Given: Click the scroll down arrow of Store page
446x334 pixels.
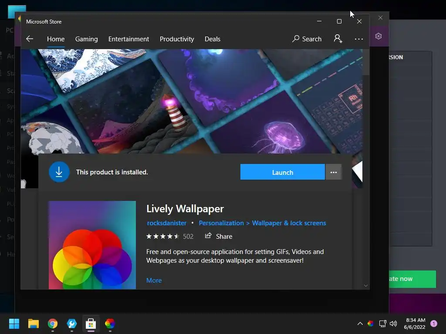Looking at the screenshot, I should pos(366,285).
